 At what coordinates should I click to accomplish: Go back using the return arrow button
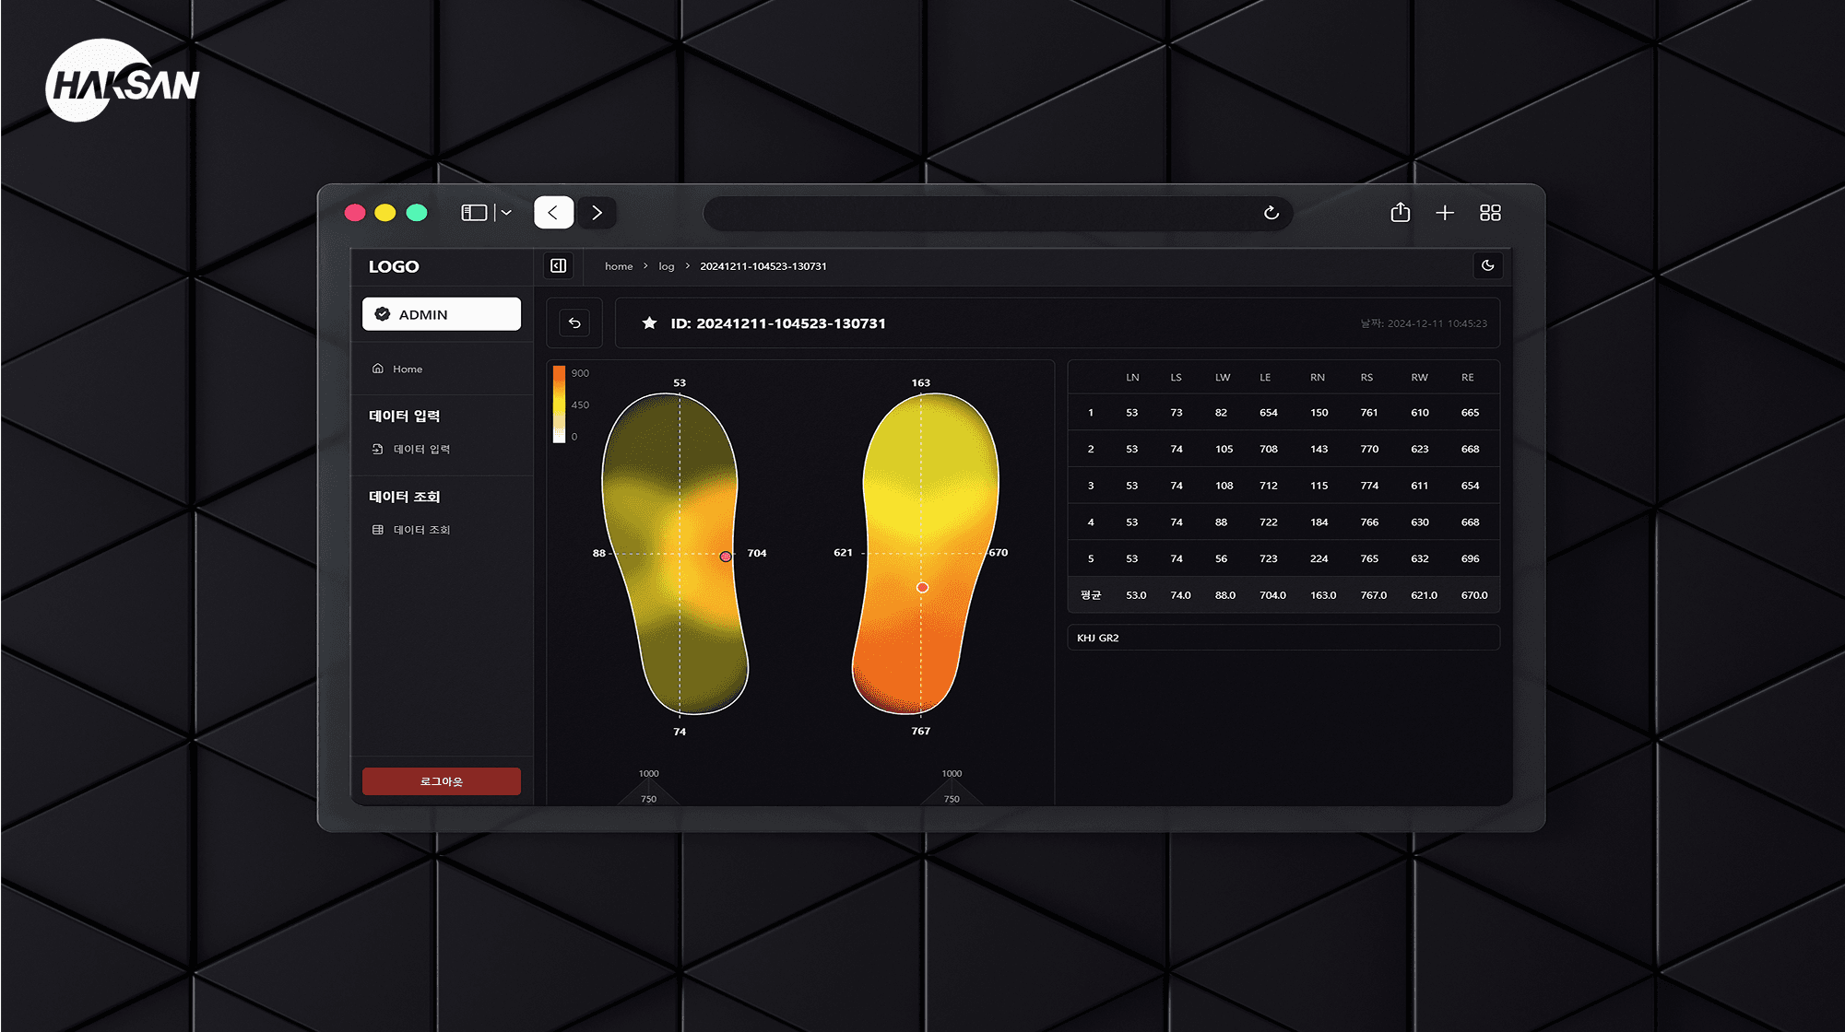pos(574,322)
